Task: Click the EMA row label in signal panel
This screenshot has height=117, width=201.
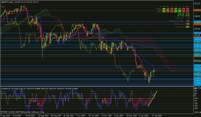Action: click(160, 12)
